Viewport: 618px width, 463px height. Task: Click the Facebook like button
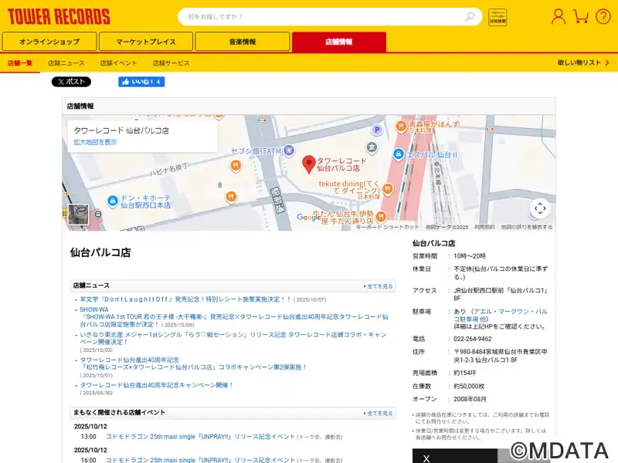[x=141, y=82]
